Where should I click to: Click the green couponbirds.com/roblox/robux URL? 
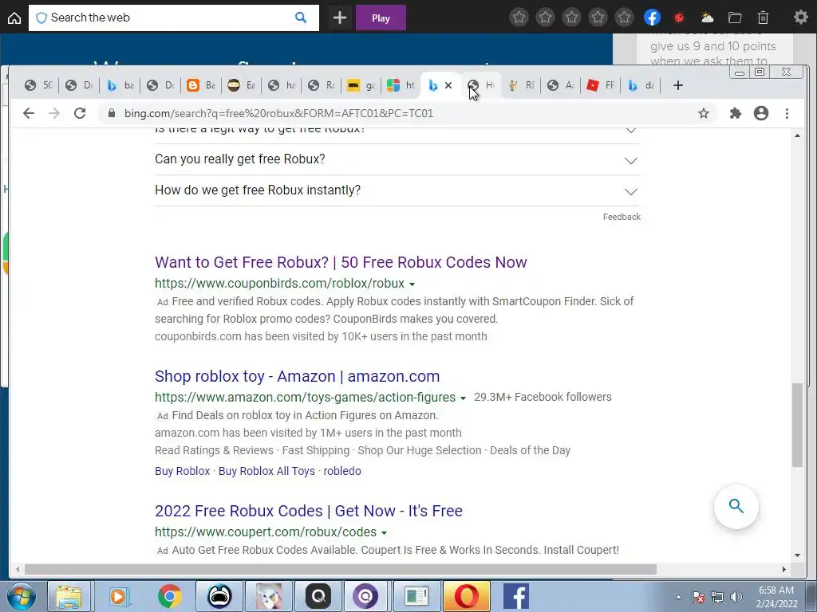click(280, 283)
